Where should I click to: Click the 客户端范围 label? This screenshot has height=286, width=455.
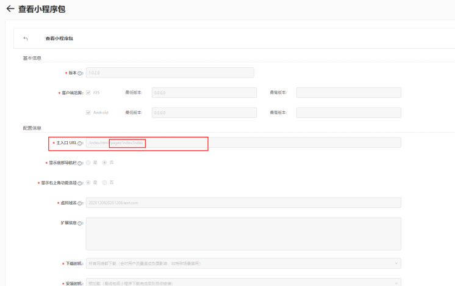72,93
